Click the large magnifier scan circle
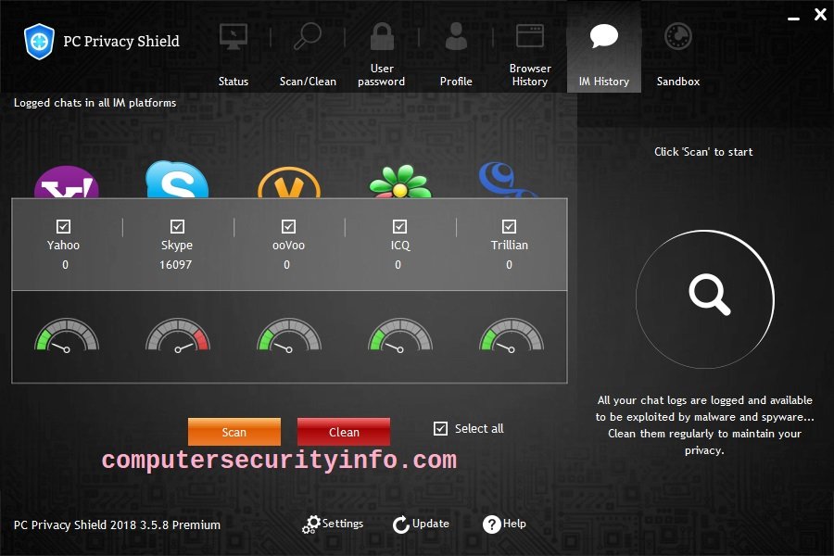The width and height of the screenshot is (834, 556). click(x=705, y=299)
